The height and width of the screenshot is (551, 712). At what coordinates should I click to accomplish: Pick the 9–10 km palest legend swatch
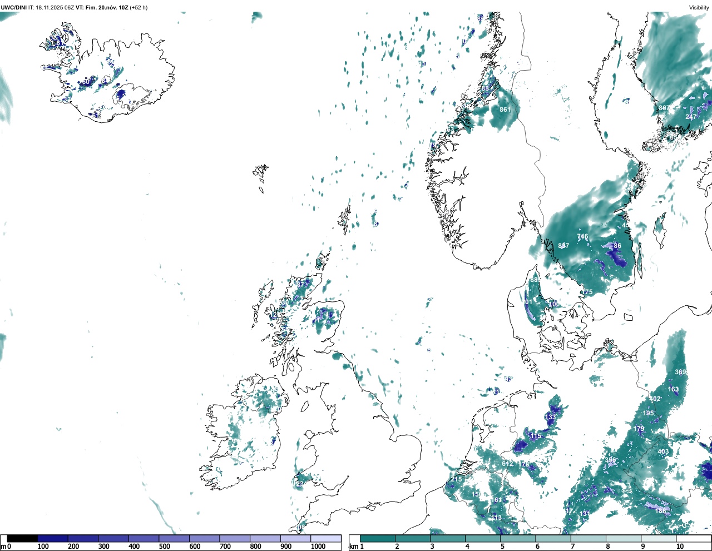pyautogui.click(x=658, y=538)
